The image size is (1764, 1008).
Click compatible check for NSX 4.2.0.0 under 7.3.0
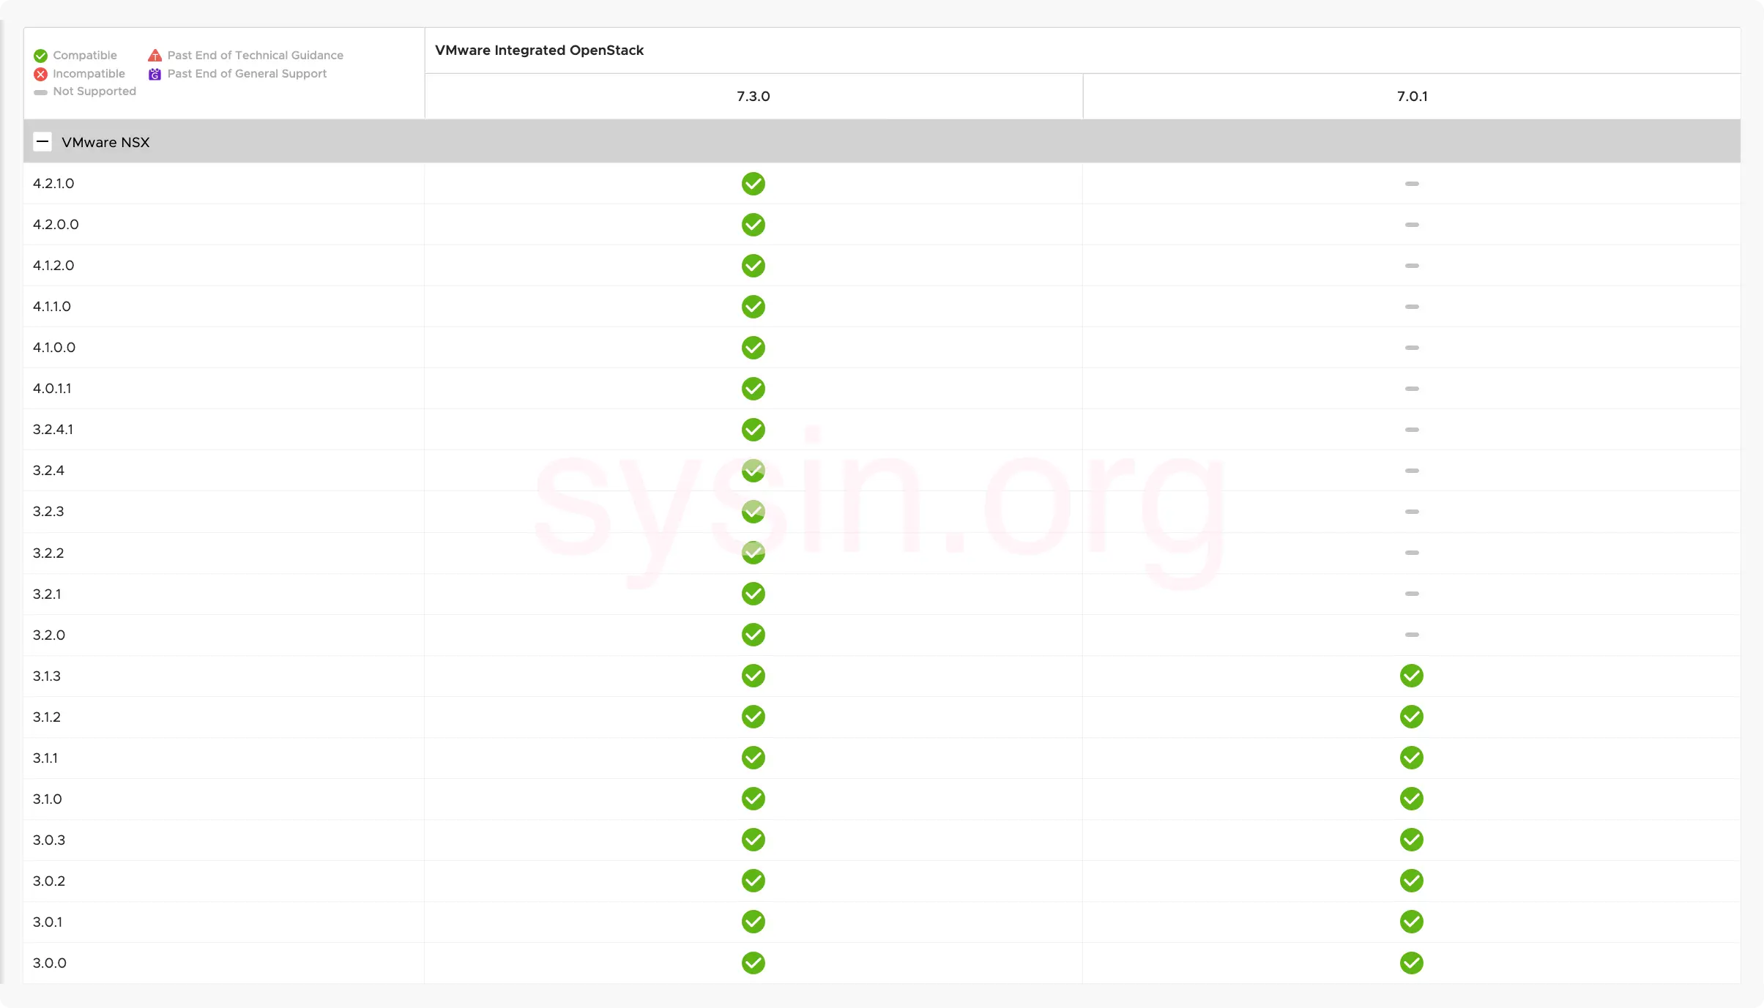[753, 225]
